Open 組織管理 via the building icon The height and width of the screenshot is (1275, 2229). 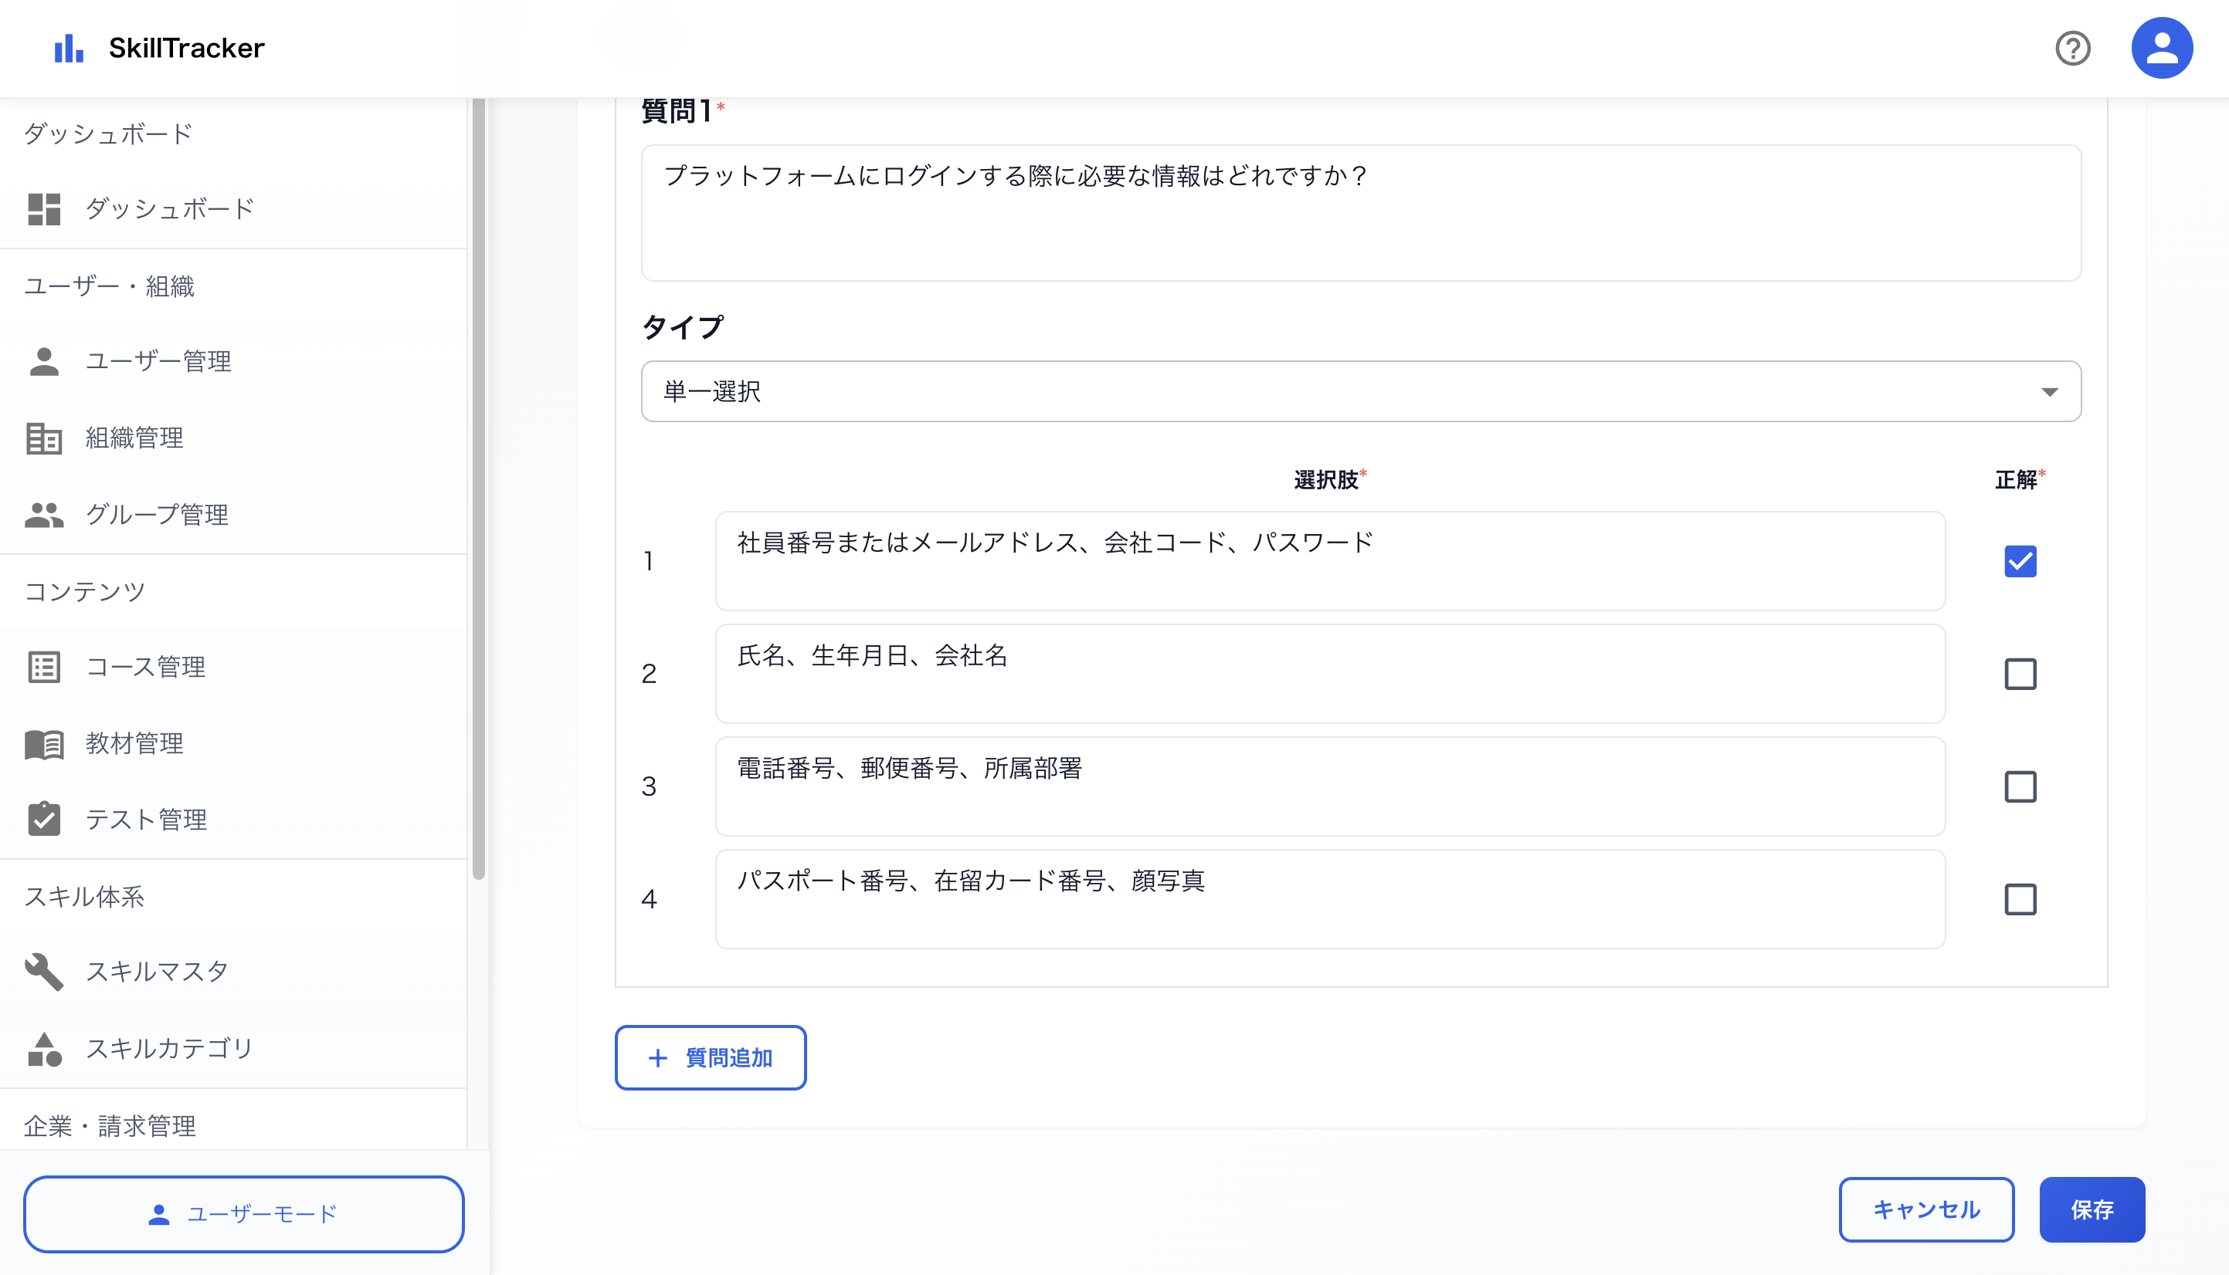coord(45,438)
